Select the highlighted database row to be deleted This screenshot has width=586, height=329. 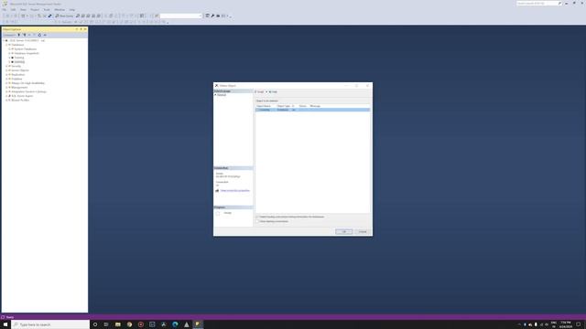(312, 110)
